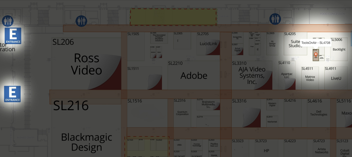Click booth SL1511
Viewport: 352px width, 157px height.
144,78
